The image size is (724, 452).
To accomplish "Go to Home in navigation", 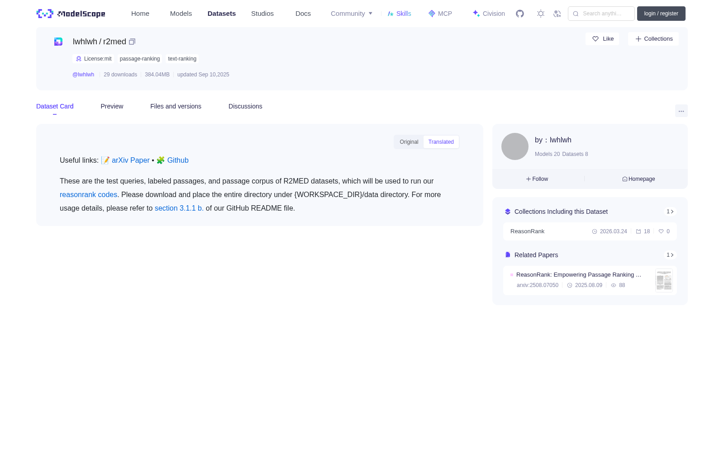I will click(x=140, y=14).
